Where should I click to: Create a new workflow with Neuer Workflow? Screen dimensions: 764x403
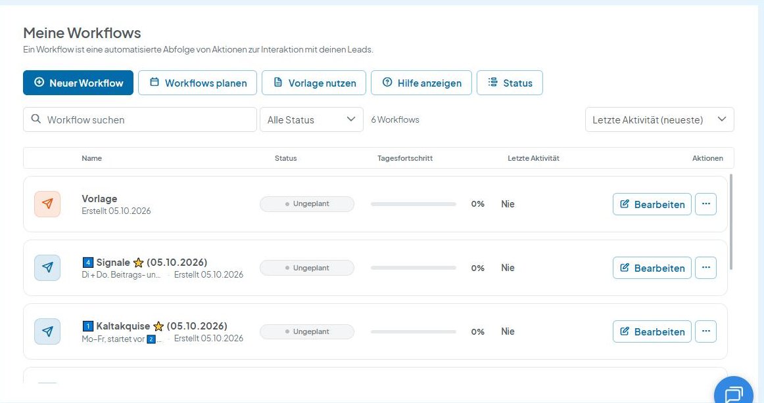tap(78, 83)
